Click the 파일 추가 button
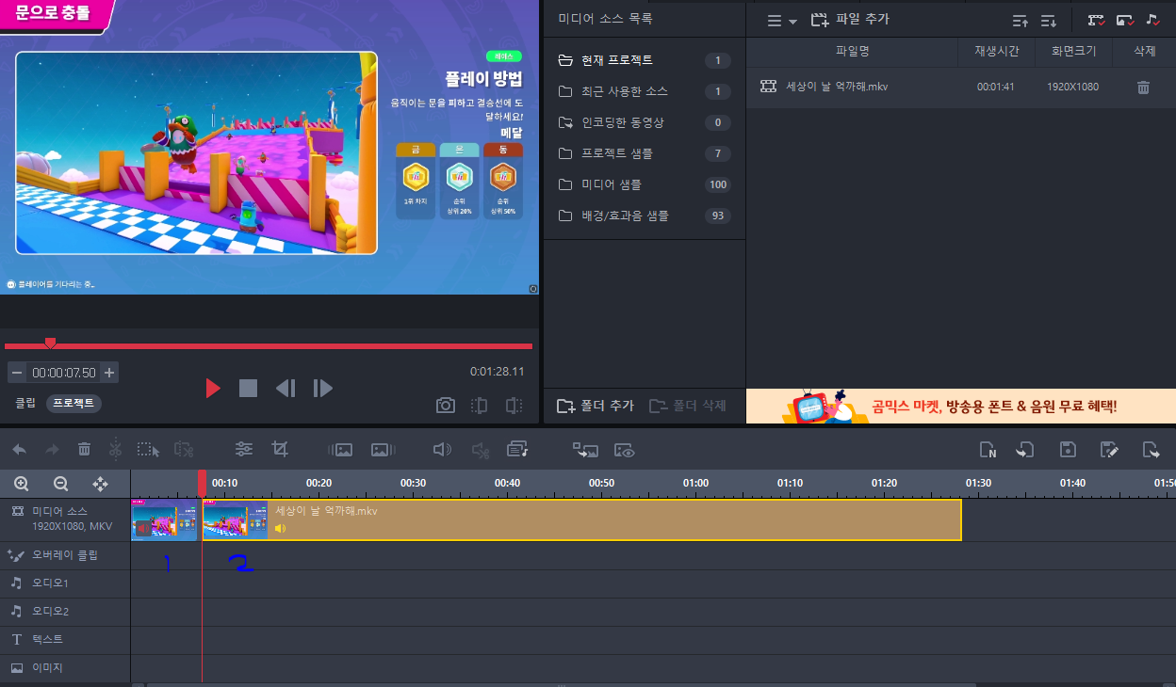This screenshot has height=687, width=1176. [849, 20]
